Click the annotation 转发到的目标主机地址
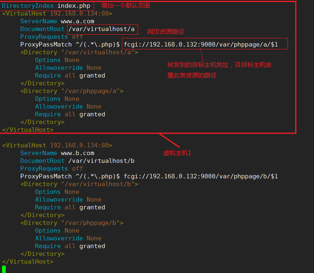The width and height of the screenshot is (314, 273). tap(198, 65)
